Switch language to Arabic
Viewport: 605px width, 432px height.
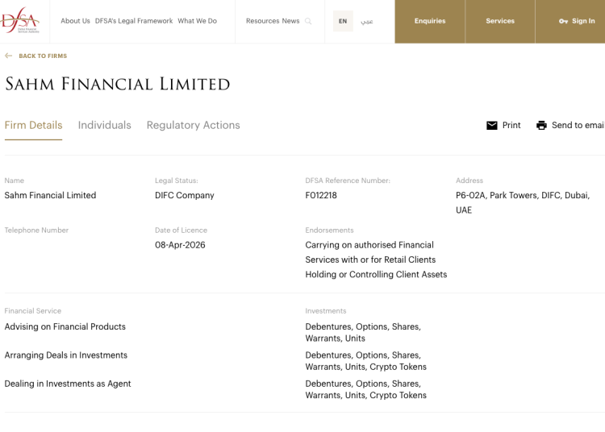pyautogui.click(x=367, y=22)
